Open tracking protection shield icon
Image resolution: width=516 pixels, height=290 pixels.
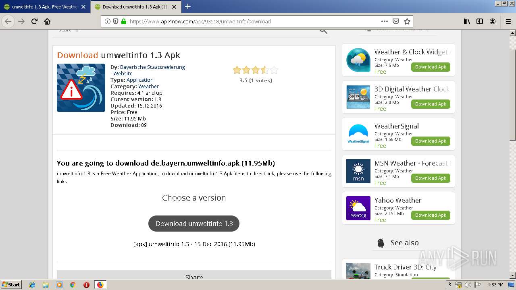click(x=116, y=21)
